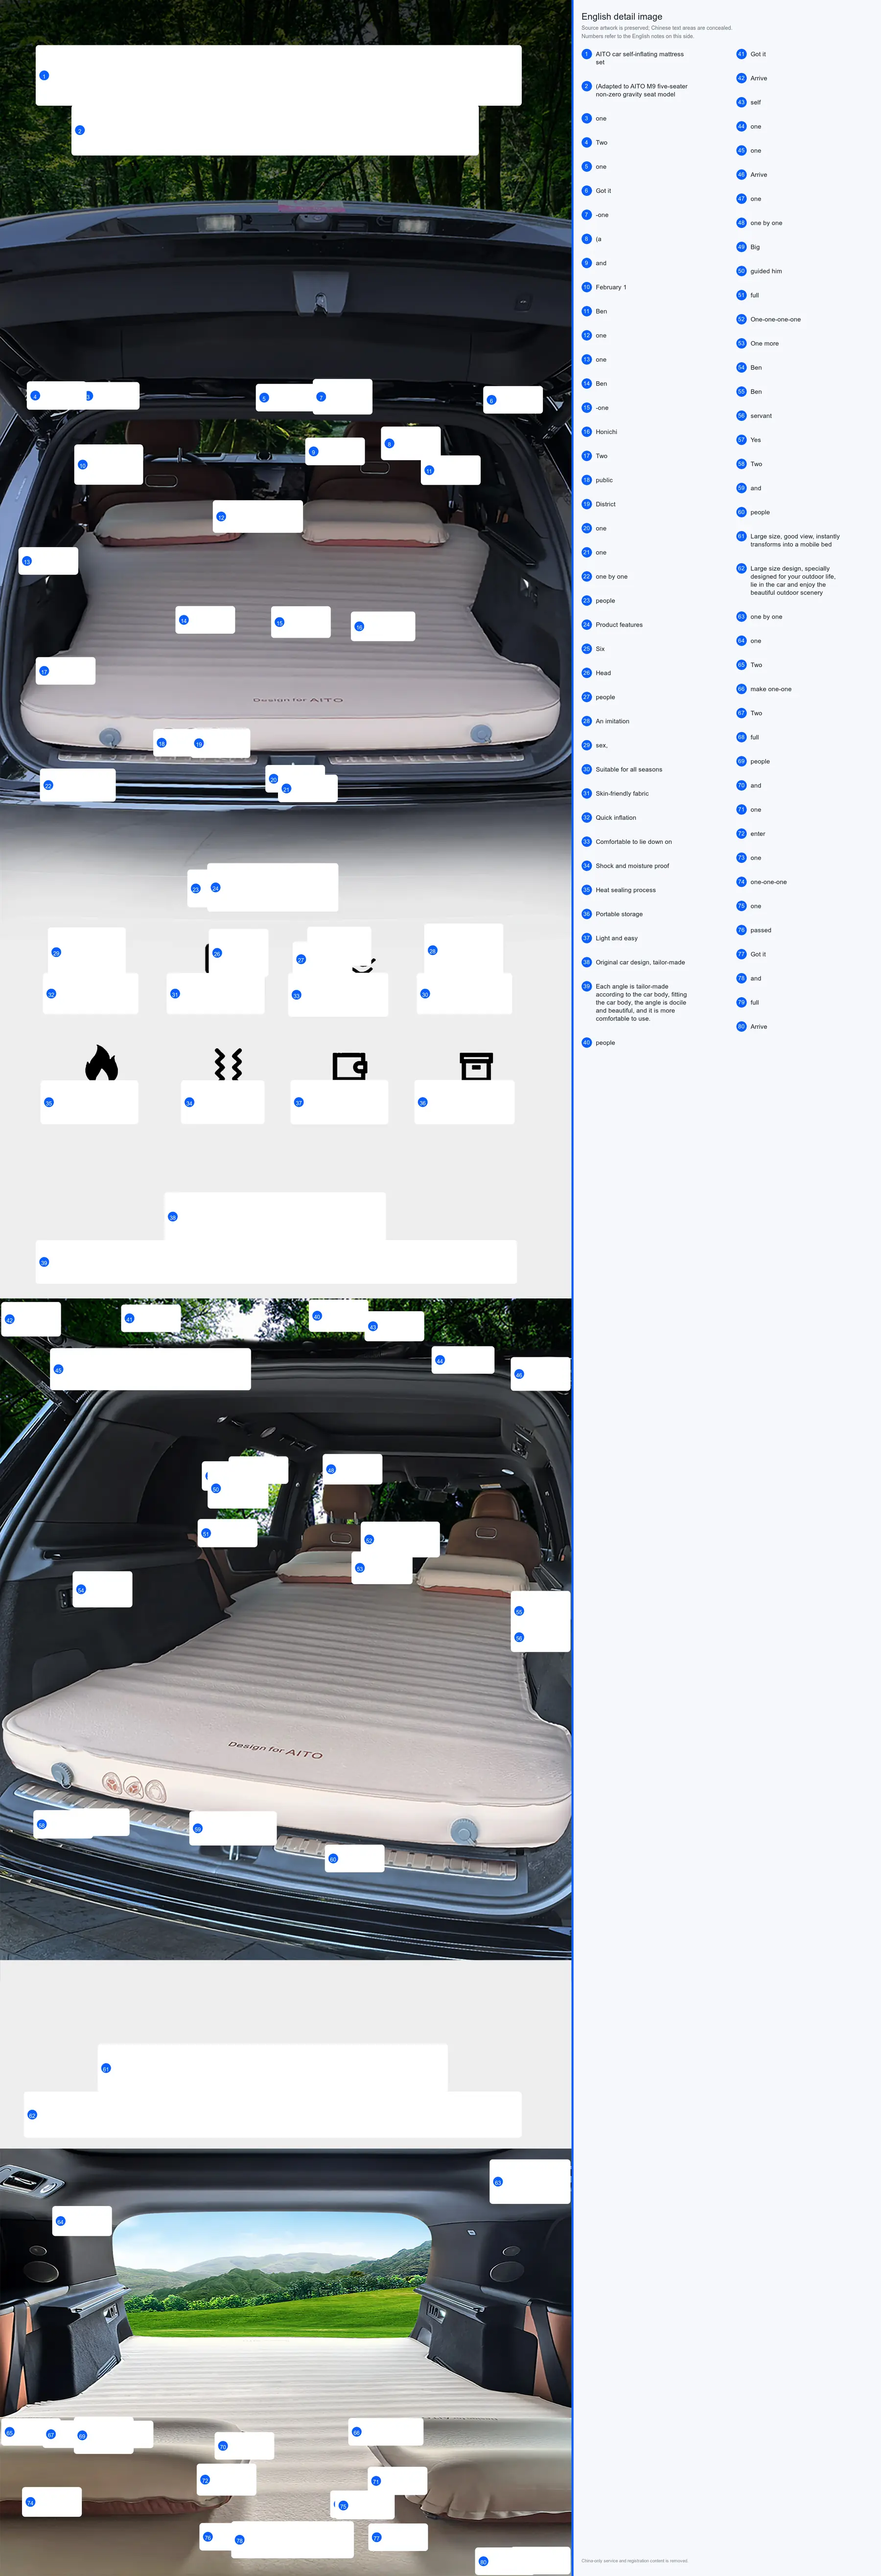This screenshot has height=2576, width=881.
Task: Click the wavy heat lines icon
Action: pos(228,1064)
